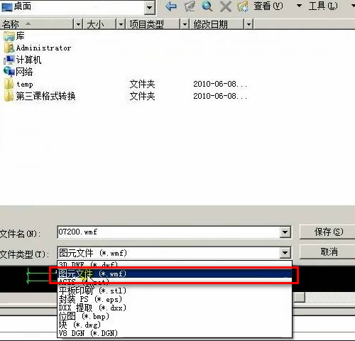Click the Up one level icon

click(190, 6)
